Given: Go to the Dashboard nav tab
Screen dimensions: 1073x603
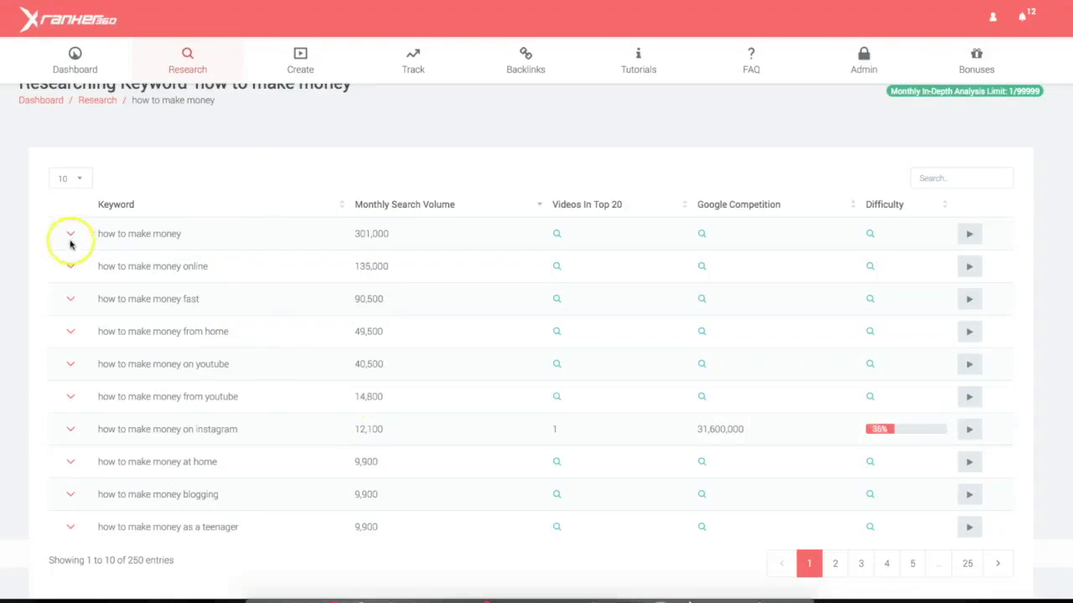Looking at the screenshot, I should click(x=75, y=60).
